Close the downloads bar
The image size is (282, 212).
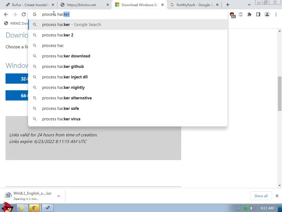coord(277,196)
